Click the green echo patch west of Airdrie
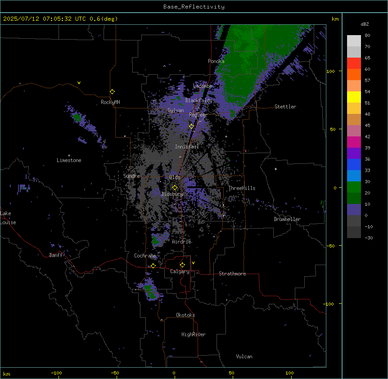The image size is (388, 379). click(x=156, y=239)
